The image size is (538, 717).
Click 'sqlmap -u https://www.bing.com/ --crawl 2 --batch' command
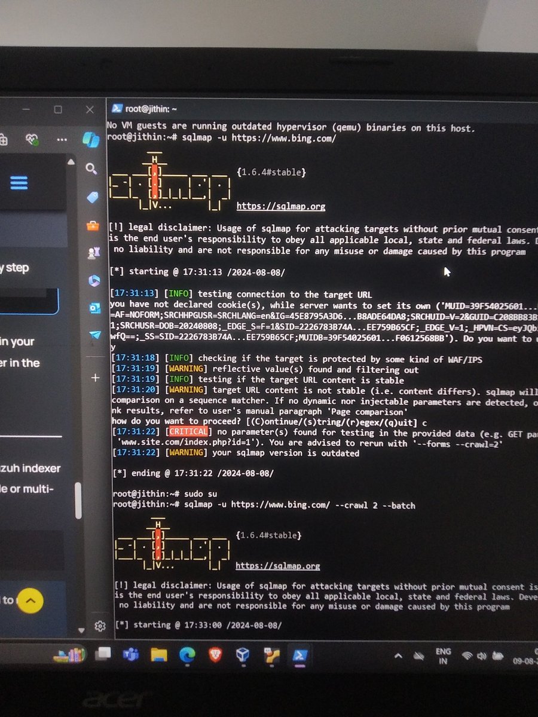pyautogui.click(x=299, y=505)
